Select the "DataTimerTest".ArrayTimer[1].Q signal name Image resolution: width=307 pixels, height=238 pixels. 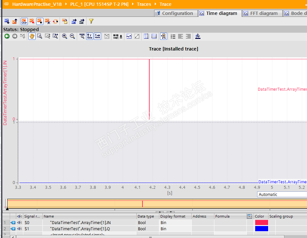click(80, 229)
